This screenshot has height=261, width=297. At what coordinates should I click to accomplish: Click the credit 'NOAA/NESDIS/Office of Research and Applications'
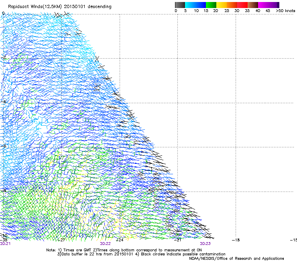click(x=236, y=259)
